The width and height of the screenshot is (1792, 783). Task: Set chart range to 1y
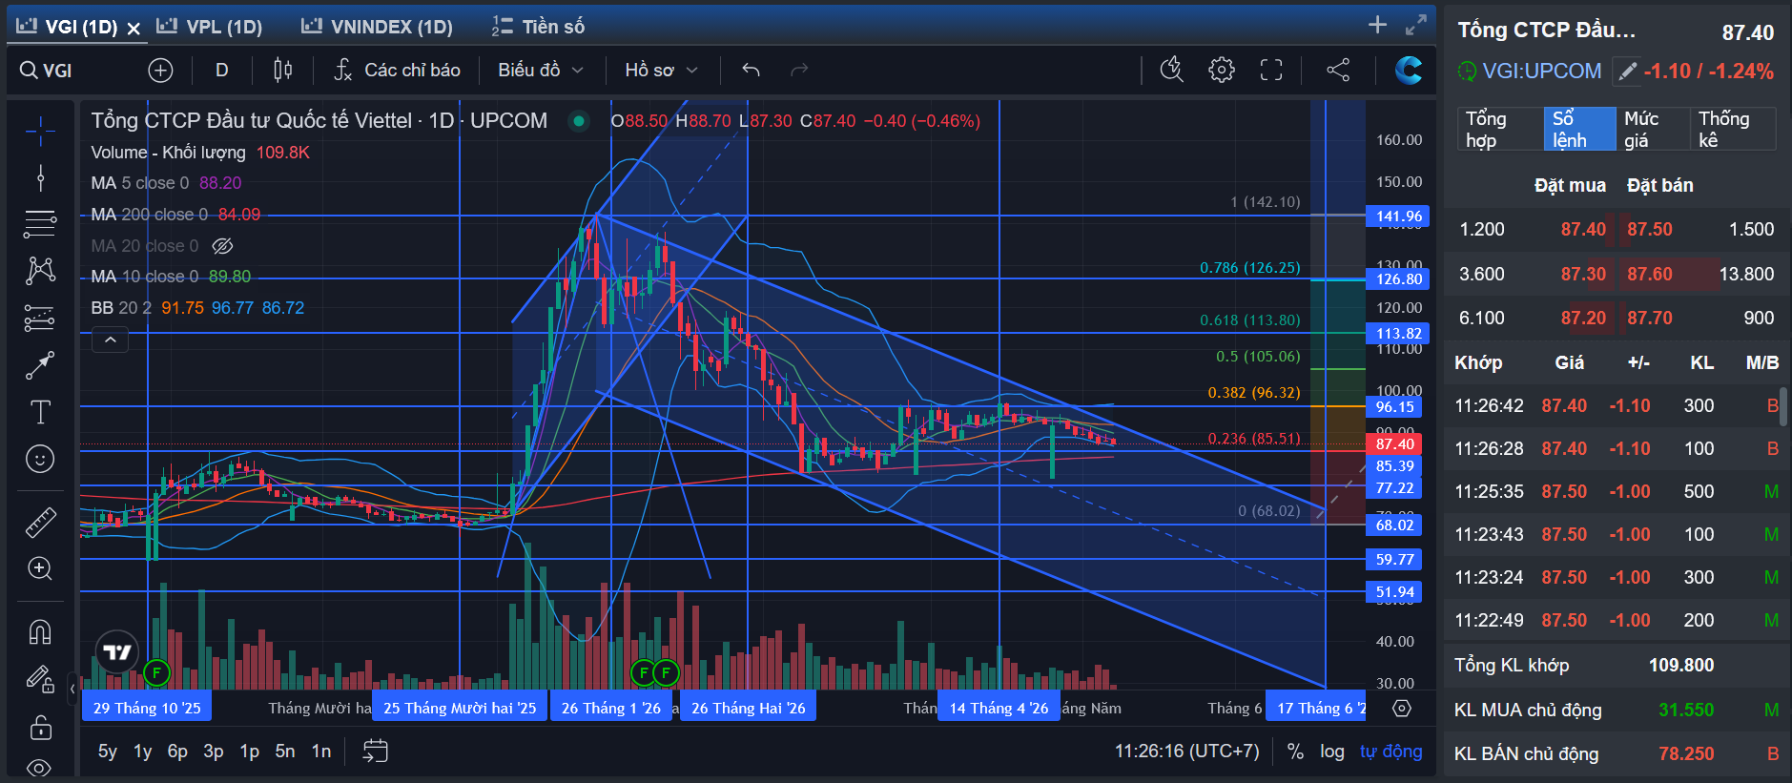[x=143, y=752]
